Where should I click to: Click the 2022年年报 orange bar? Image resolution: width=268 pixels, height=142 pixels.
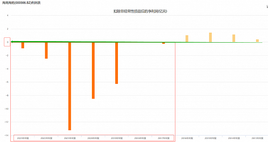[x=46, y=51]
